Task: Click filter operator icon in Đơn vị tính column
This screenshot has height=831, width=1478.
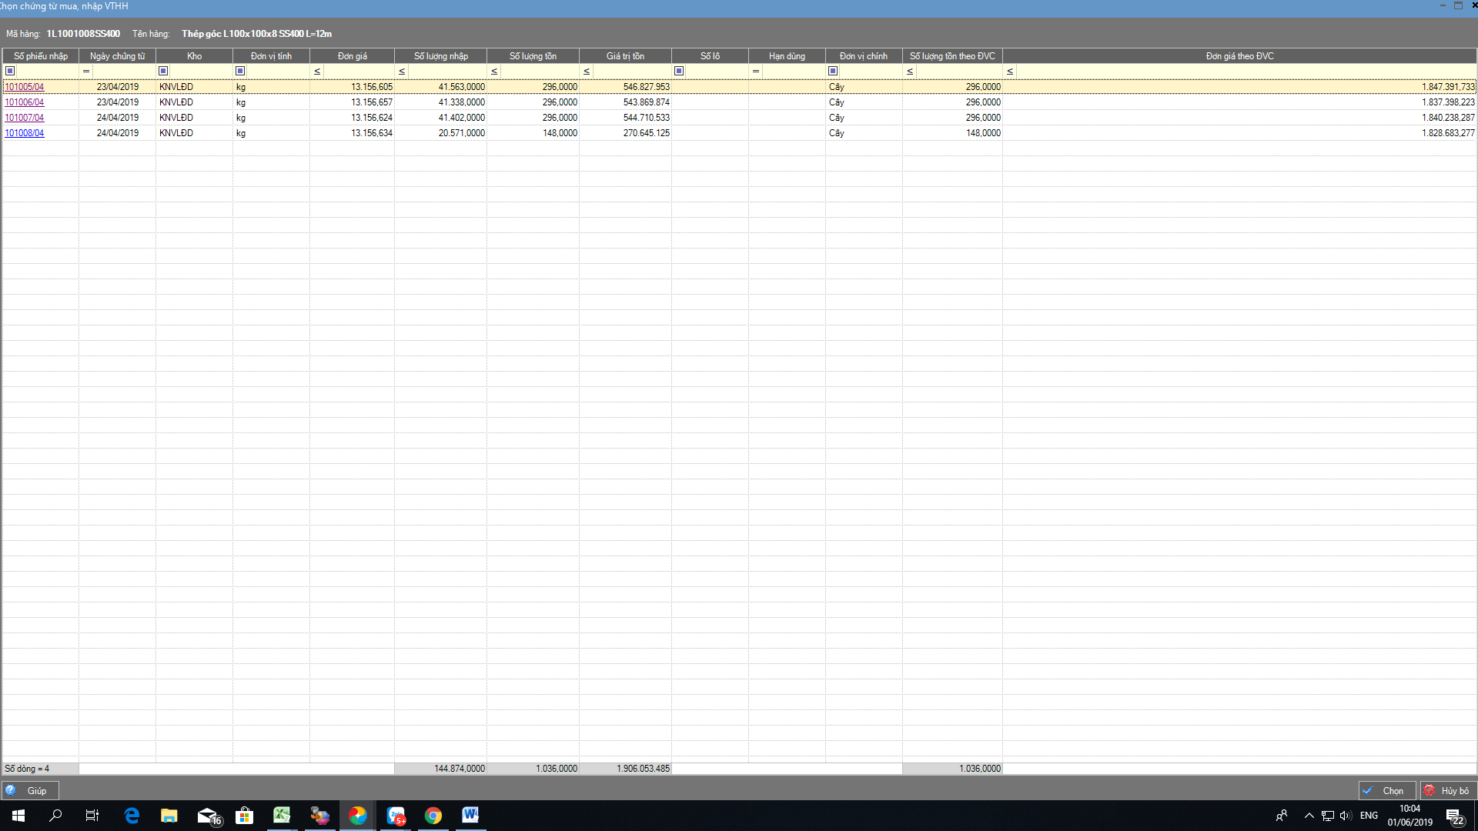Action: tap(240, 71)
